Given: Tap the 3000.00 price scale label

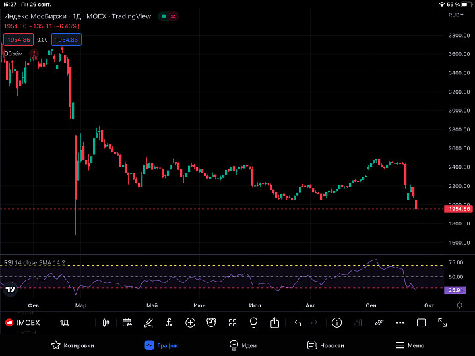Looking at the screenshot, I should pyautogui.click(x=459, y=111).
